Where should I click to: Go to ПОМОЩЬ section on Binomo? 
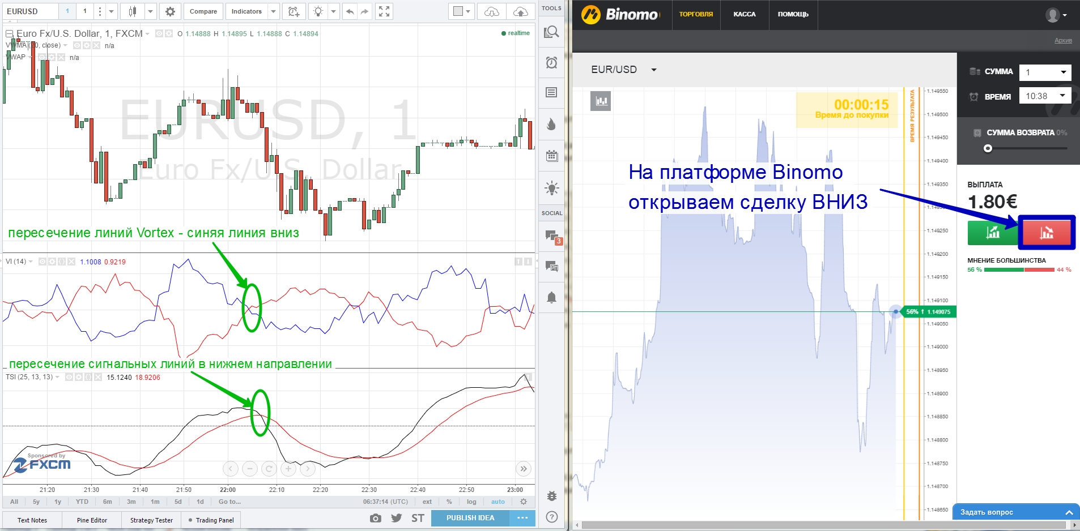(793, 15)
